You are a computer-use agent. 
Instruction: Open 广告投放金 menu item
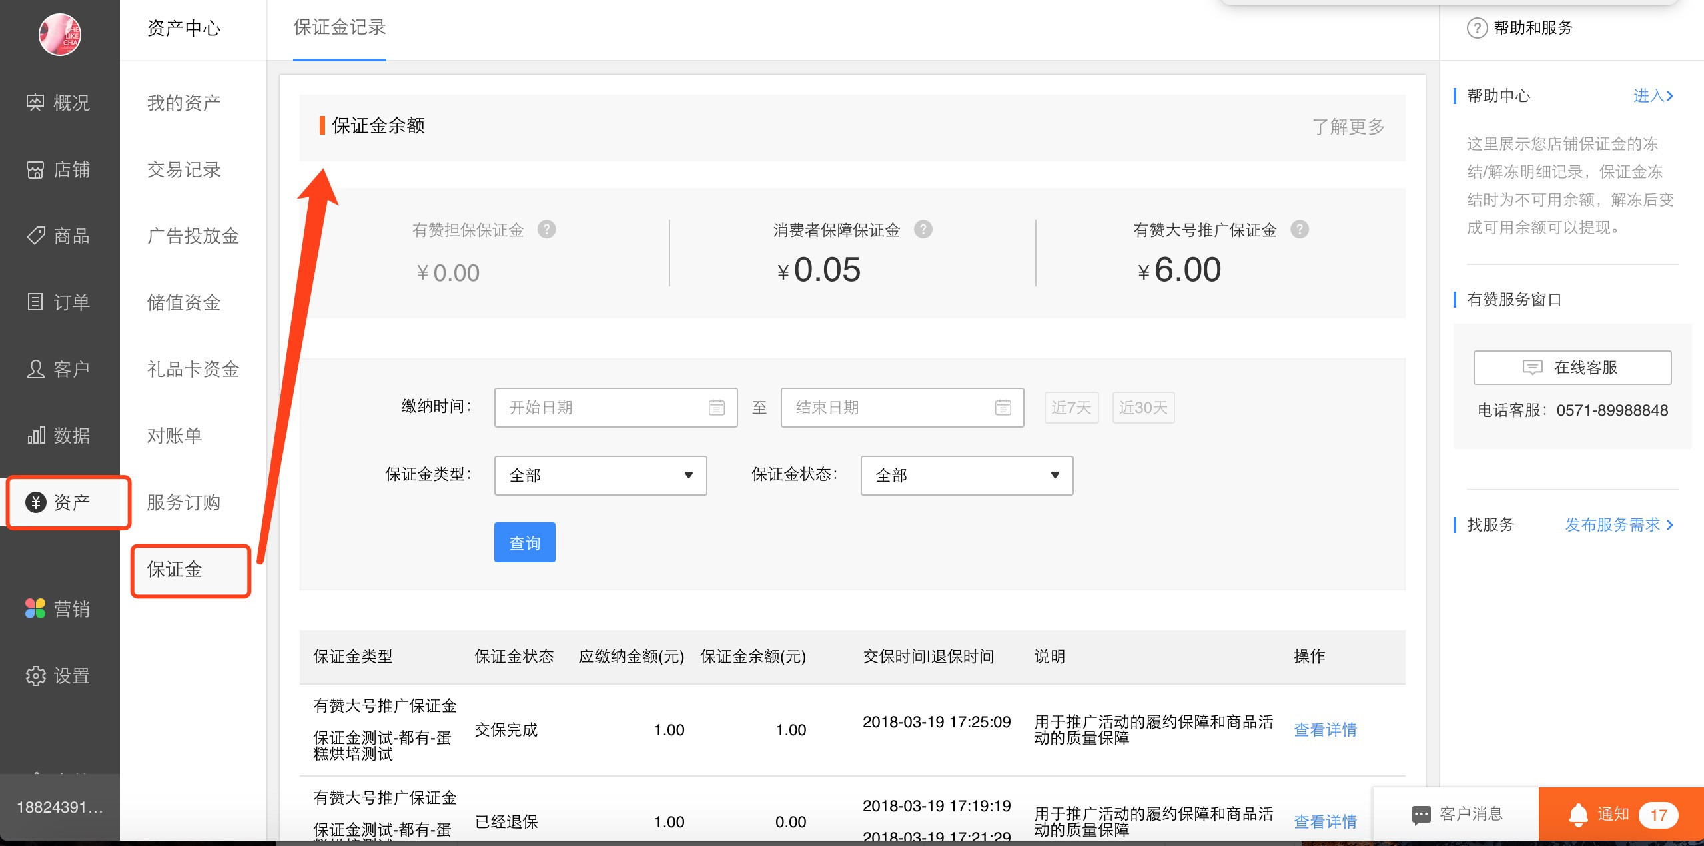pyautogui.click(x=193, y=236)
